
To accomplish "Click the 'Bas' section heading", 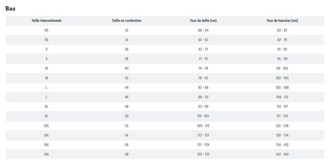I will coord(10,9).
